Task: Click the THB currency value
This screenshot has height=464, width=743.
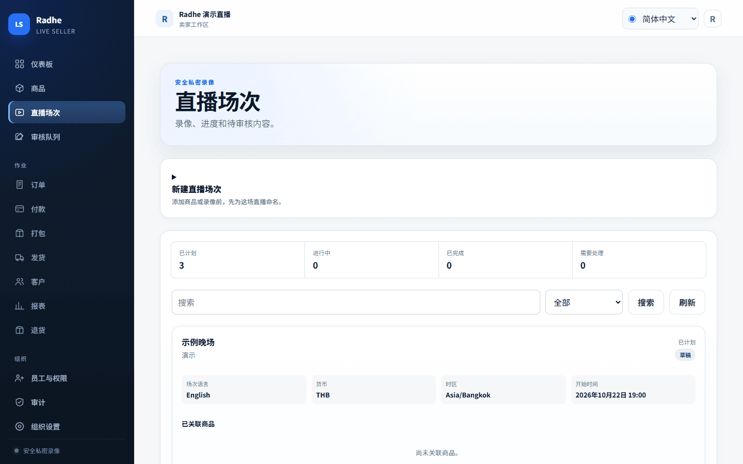Action: coord(323,395)
